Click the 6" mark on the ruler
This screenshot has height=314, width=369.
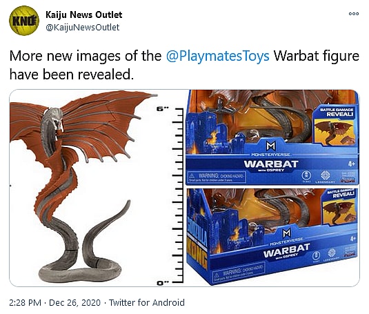163,109
